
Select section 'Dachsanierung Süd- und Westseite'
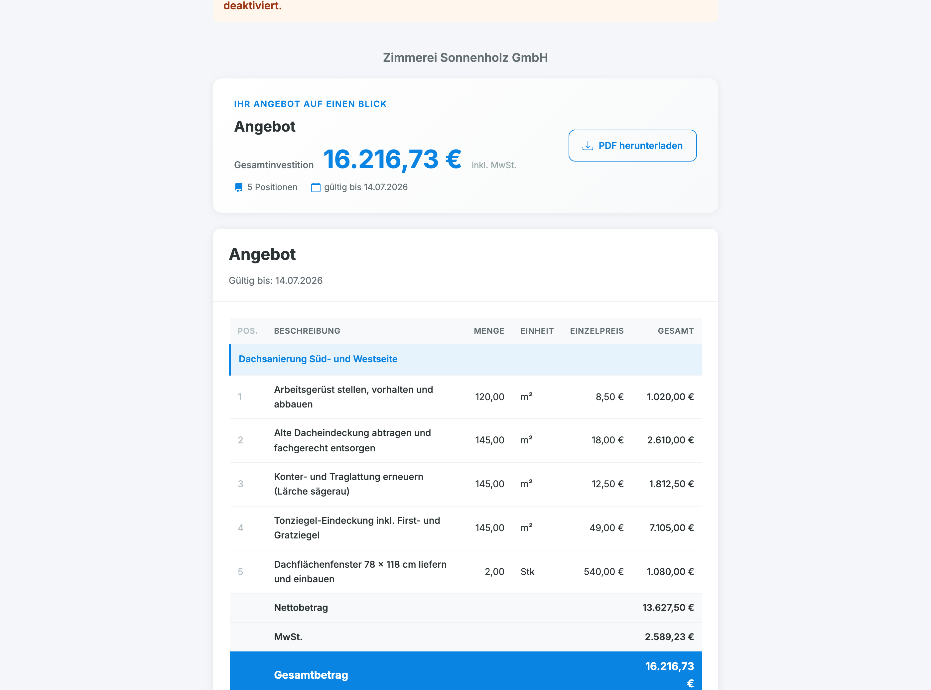pos(465,359)
